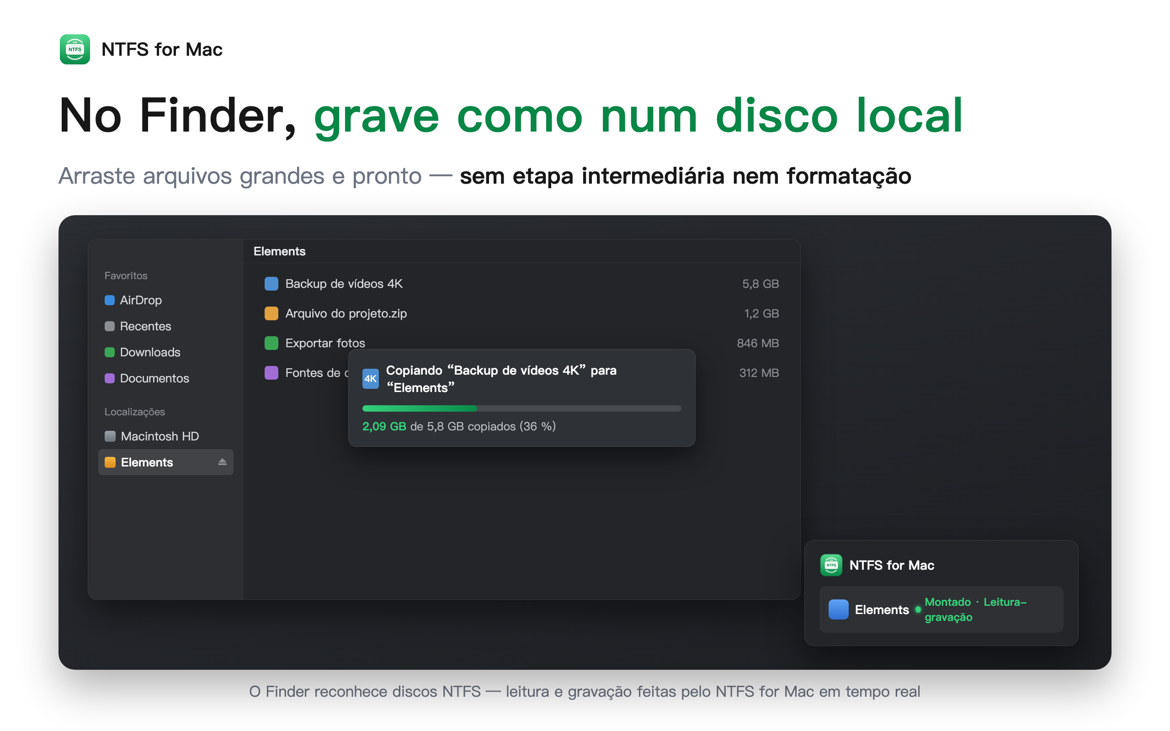Screen dimensions: 1170x731
Task: Click the Elements window title
Action: 279,251
